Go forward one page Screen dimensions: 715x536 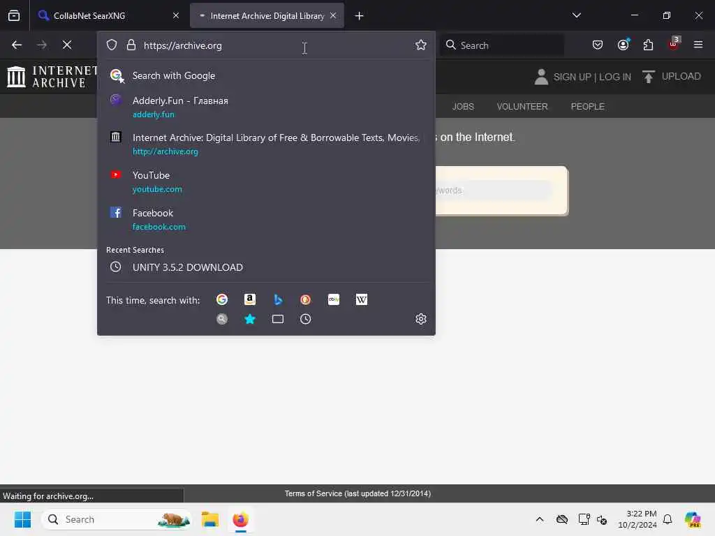click(42, 45)
